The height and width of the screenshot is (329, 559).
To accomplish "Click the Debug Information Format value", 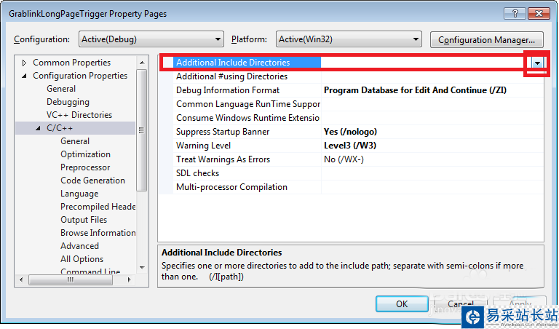I will (415, 90).
